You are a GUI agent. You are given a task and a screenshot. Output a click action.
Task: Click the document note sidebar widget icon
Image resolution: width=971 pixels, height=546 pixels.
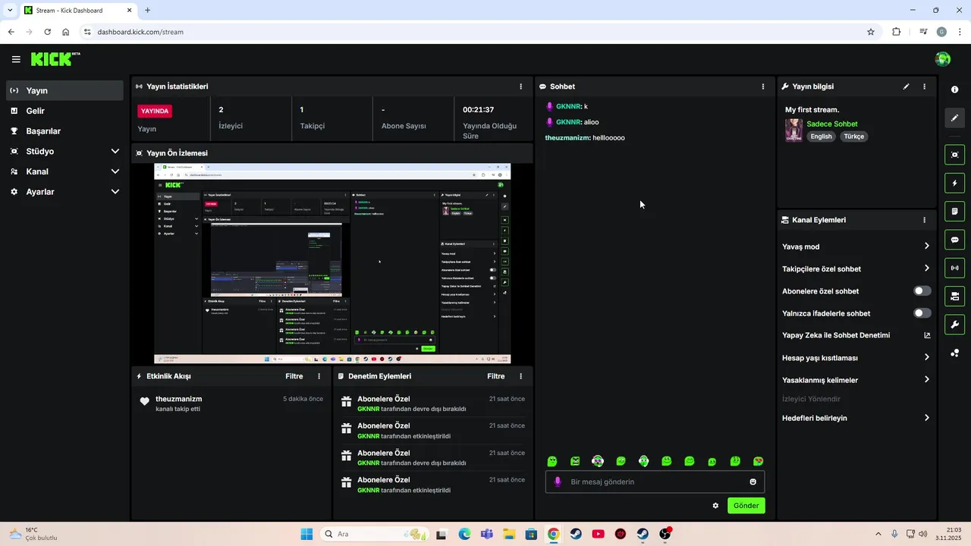click(954, 211)
